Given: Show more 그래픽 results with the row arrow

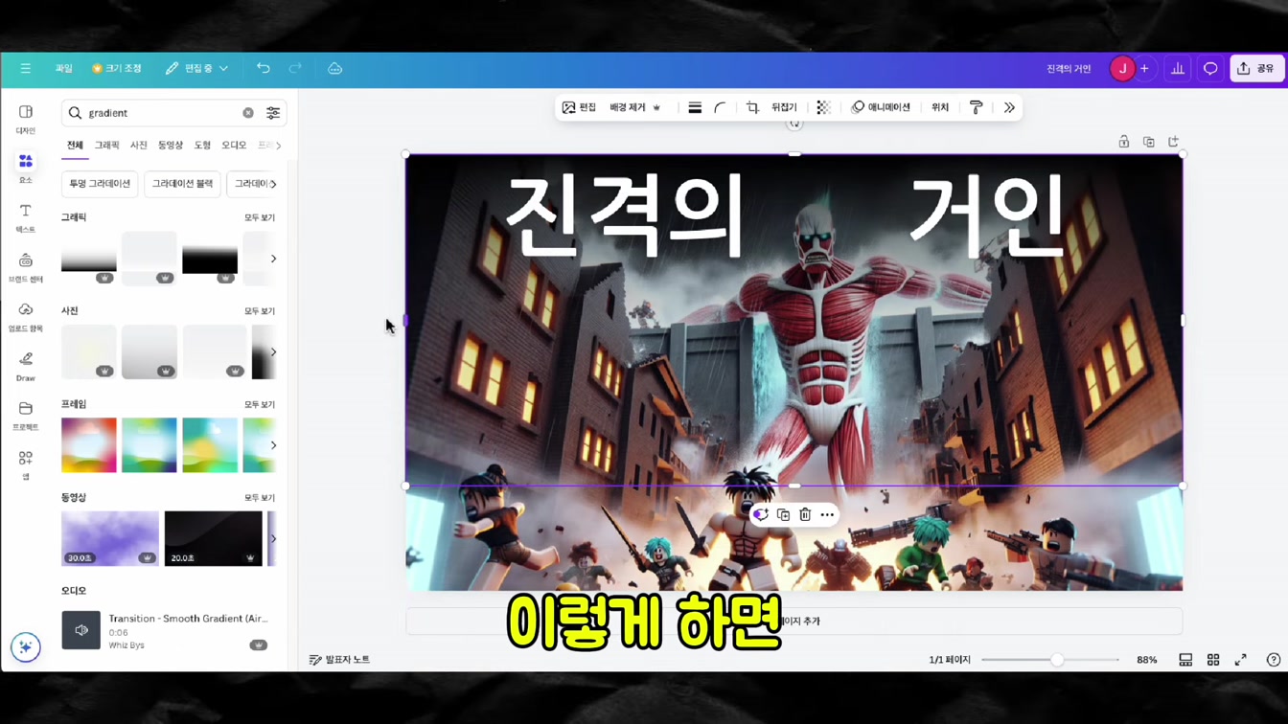Looking at the screenshot, I should tap(273, 259).
